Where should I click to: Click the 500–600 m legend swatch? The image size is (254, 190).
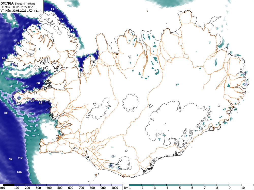click(x=63, y=185)
